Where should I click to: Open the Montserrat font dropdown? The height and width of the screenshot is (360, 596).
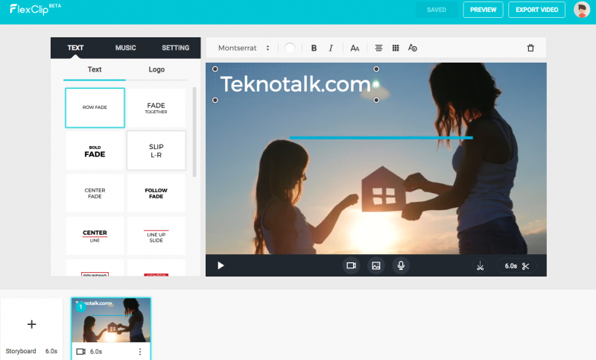click(x=244, y=48)
